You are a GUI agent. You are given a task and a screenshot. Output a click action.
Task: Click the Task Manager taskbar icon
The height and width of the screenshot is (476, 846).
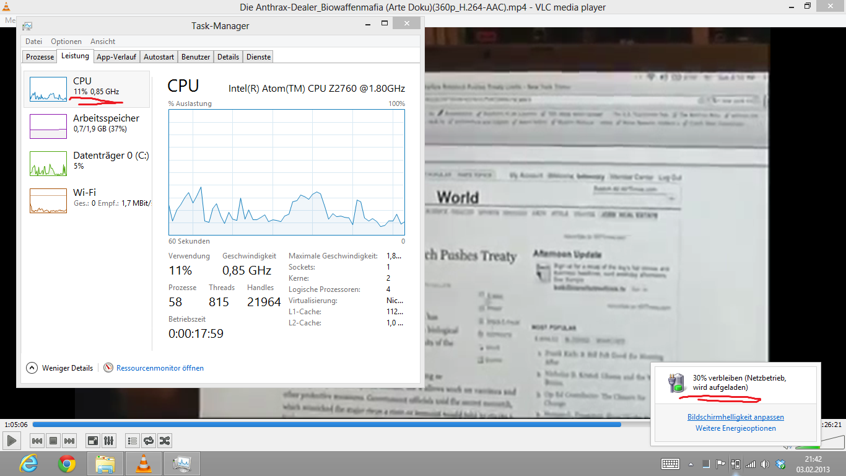pyautogui.click(x=182, y=464)
